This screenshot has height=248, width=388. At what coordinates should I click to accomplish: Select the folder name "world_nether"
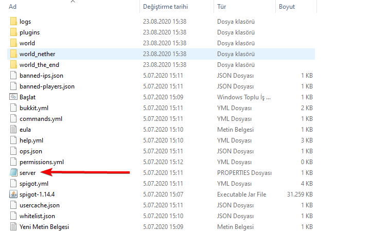tap(38, 54)
